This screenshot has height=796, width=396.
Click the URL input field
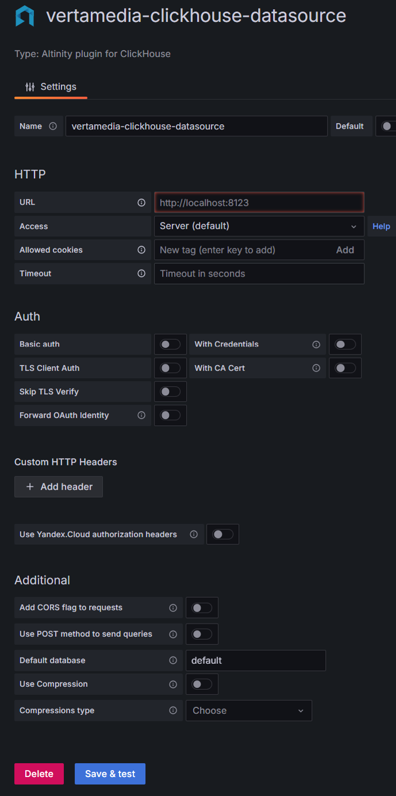click(259, 202)
